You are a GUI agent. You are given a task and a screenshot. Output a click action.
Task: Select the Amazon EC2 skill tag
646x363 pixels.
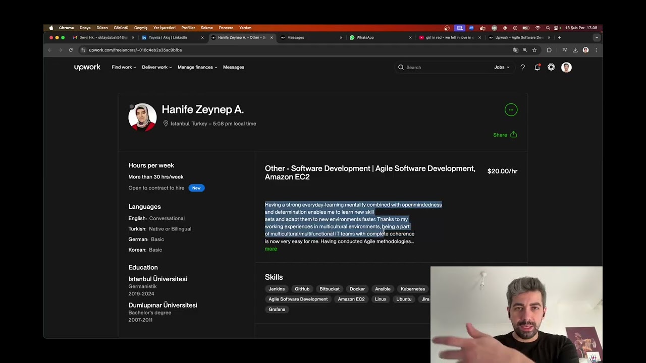351,299
